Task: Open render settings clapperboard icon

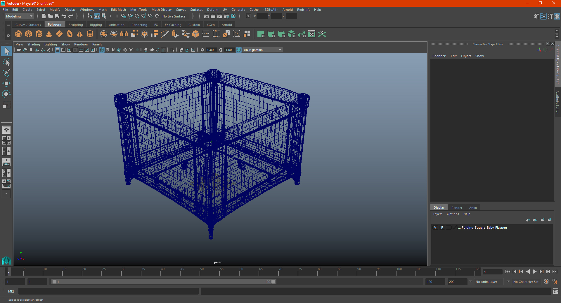Action: tap(226, 16)
